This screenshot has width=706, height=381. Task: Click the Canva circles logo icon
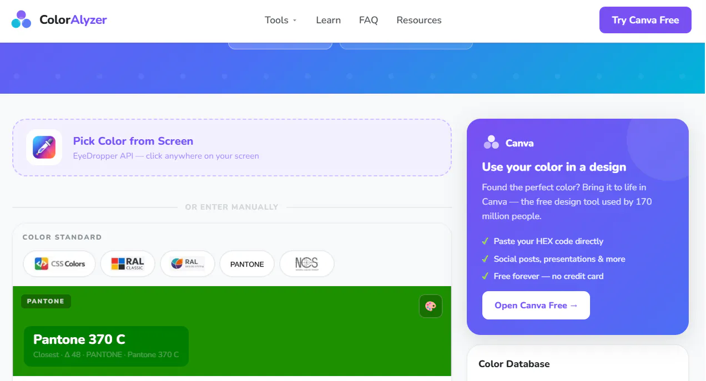(491, 143)
